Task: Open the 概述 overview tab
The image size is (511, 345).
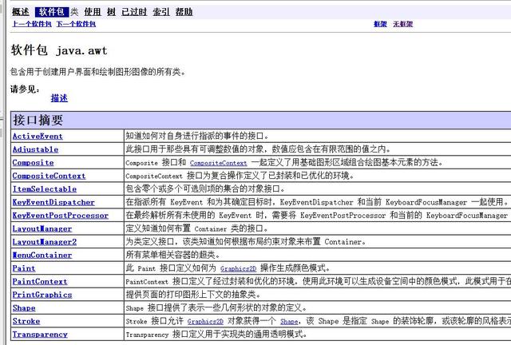Action: tap(21, 12)
